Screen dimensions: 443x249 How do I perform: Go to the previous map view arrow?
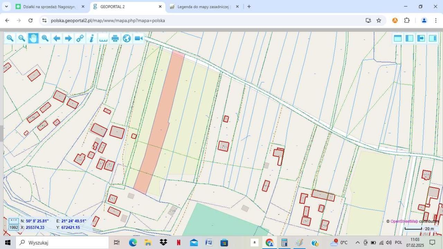[x=57, y=38]
